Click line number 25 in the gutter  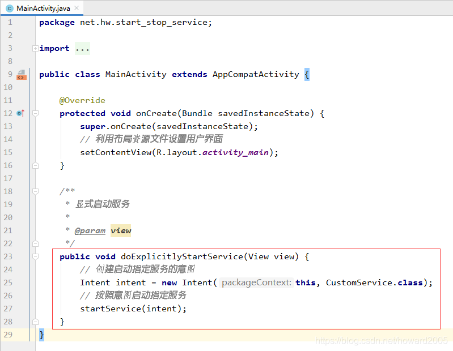click(8, 282)
